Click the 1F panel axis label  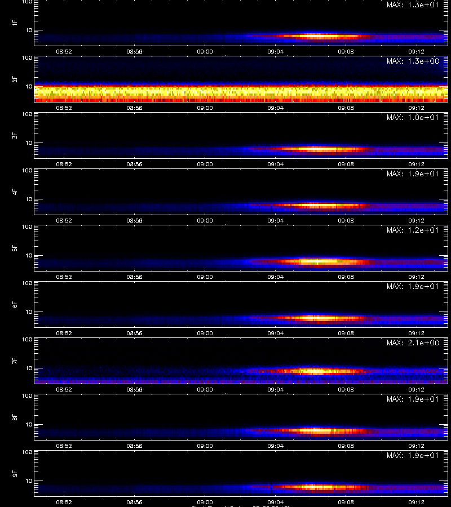[x=15, y=23]
